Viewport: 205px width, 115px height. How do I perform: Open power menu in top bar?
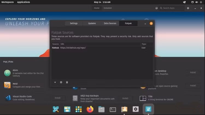(201, 2)
